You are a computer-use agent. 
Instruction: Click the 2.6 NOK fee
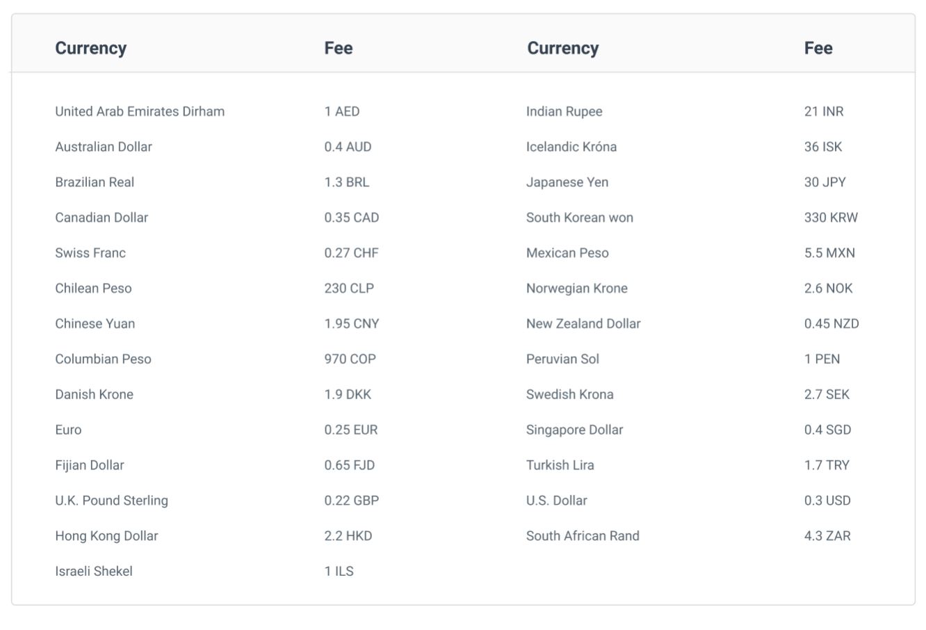coord(829,289)
